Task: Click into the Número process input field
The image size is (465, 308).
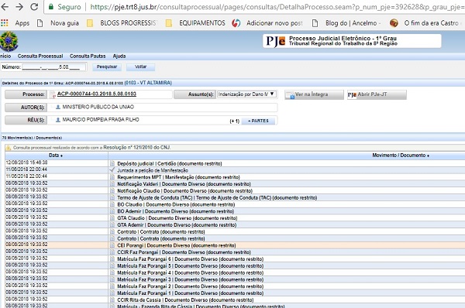Action: (x=53, y=67)
